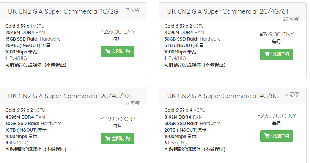Screen dimensions: 310x163
Task: Click the ¥2,399.00 CNY price
Action: point(277,116)
